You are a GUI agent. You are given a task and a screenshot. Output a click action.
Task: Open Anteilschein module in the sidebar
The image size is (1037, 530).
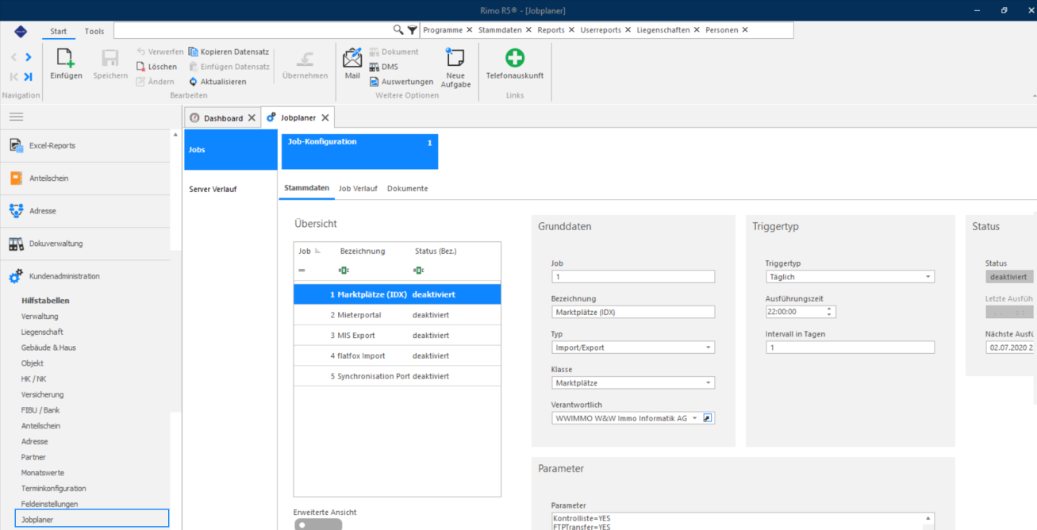[x=85, y=179]
